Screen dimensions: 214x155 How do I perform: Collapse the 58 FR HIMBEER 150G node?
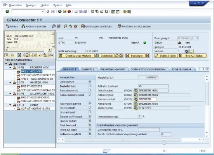tap(10, 83)
